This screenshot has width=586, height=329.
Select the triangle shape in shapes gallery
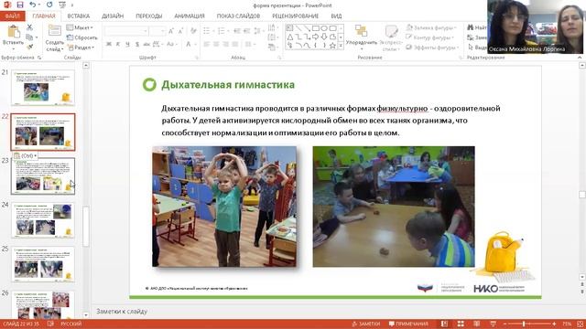pyautogui.click(x=290, y=37)
